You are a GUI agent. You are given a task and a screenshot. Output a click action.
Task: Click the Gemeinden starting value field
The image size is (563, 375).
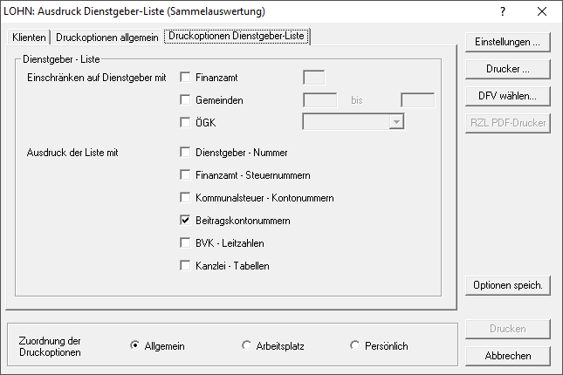(319, 100)
